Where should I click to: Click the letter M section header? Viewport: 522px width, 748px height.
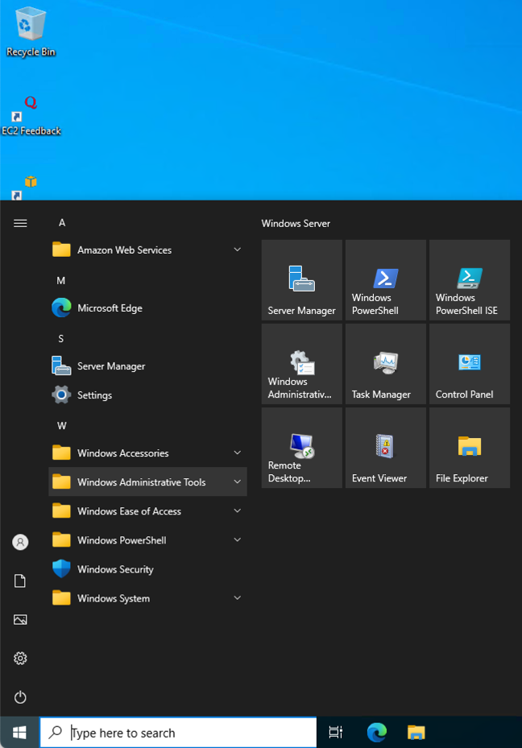[x=61, y=280]
